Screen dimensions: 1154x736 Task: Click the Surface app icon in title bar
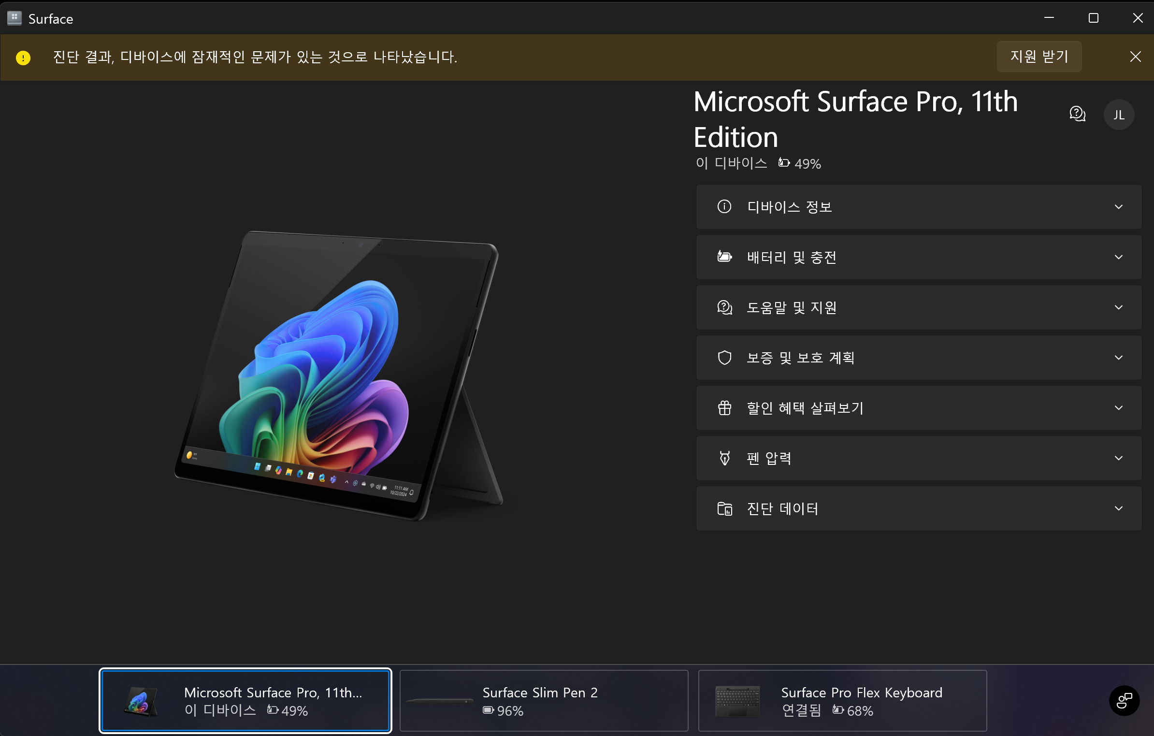[14, 18]
